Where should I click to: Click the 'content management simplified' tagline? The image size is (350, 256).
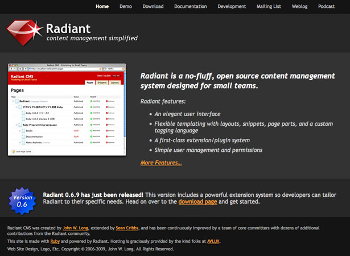[92, 38]
